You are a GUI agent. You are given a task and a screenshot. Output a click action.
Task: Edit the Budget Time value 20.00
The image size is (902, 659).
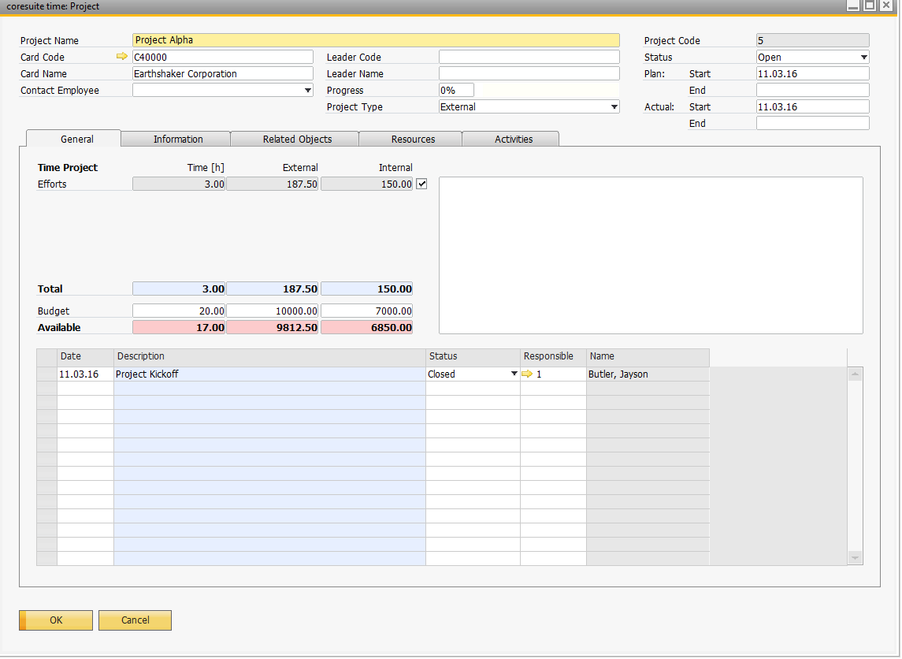coord(179,311)
